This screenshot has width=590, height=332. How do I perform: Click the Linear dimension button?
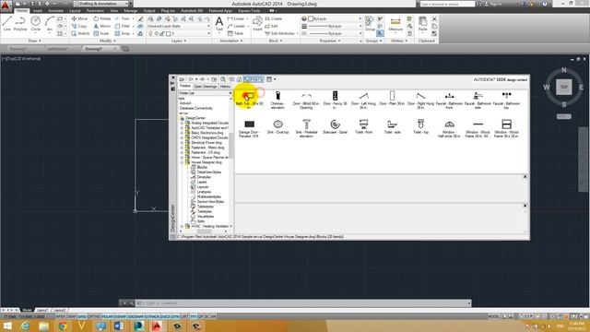point(237,18)
